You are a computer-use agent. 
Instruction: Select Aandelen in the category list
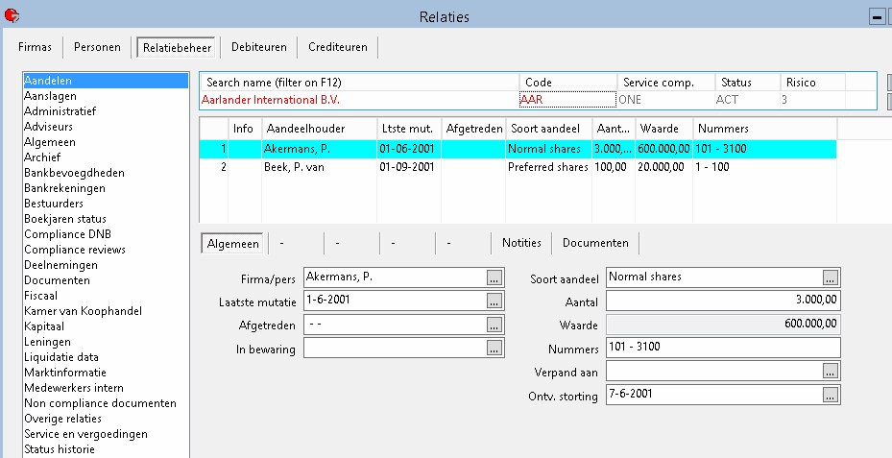click(106, 81)
